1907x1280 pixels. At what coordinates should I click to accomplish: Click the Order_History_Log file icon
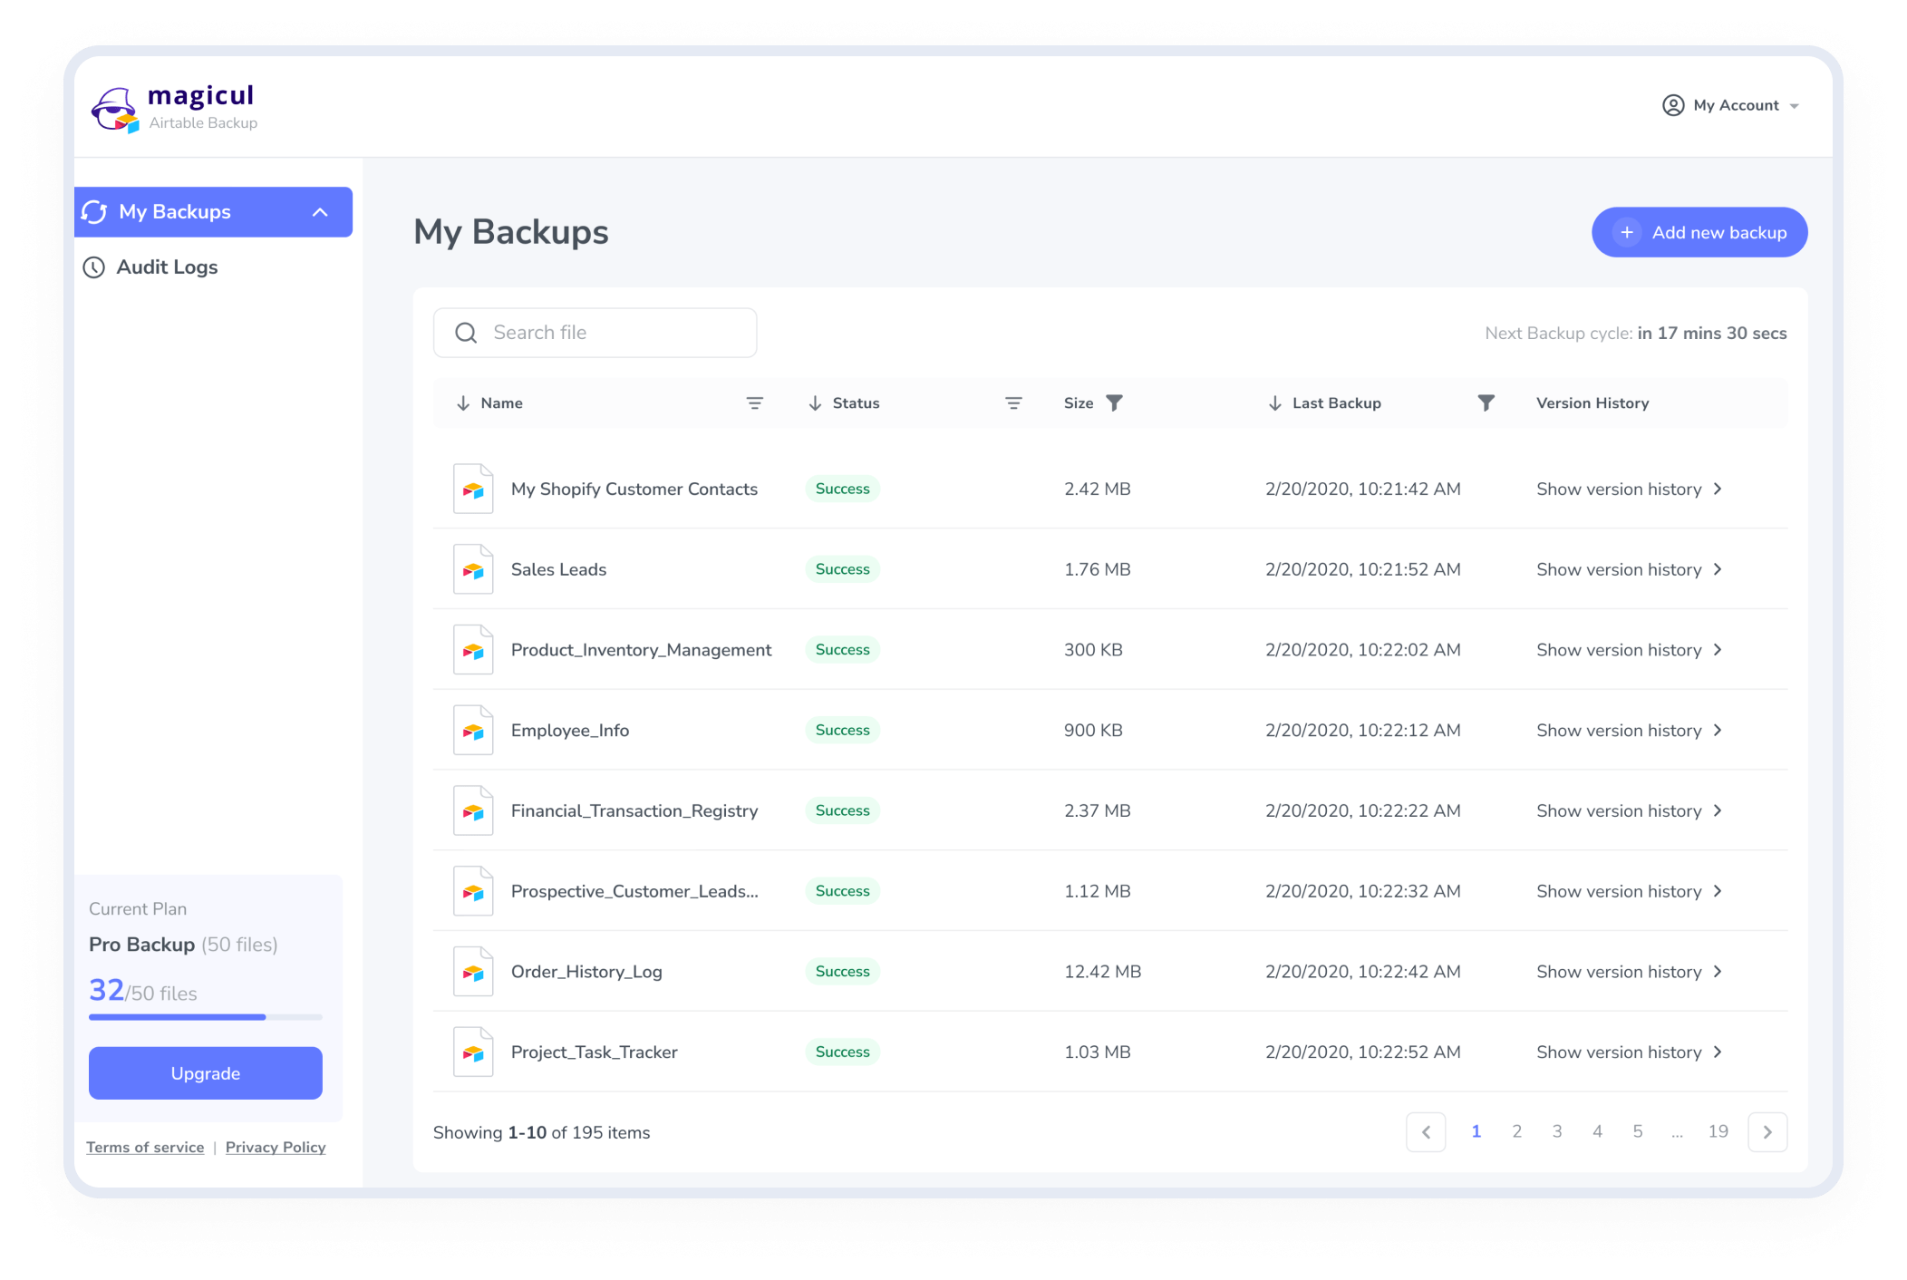473,972
